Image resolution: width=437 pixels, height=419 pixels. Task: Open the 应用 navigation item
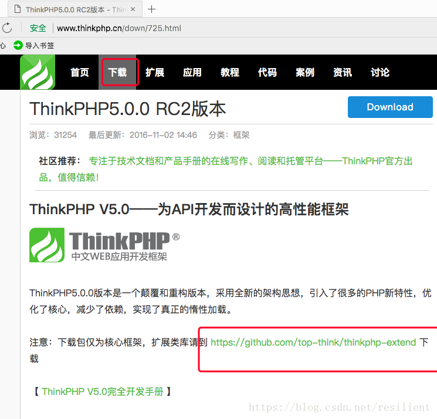click(x=192, y=72)
